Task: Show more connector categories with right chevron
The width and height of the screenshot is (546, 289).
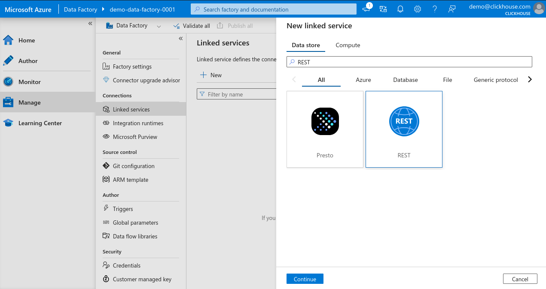Action: [x=530, y=79]
